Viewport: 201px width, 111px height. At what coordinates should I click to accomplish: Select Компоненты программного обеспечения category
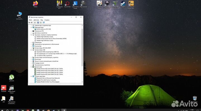tap(46, 44)
